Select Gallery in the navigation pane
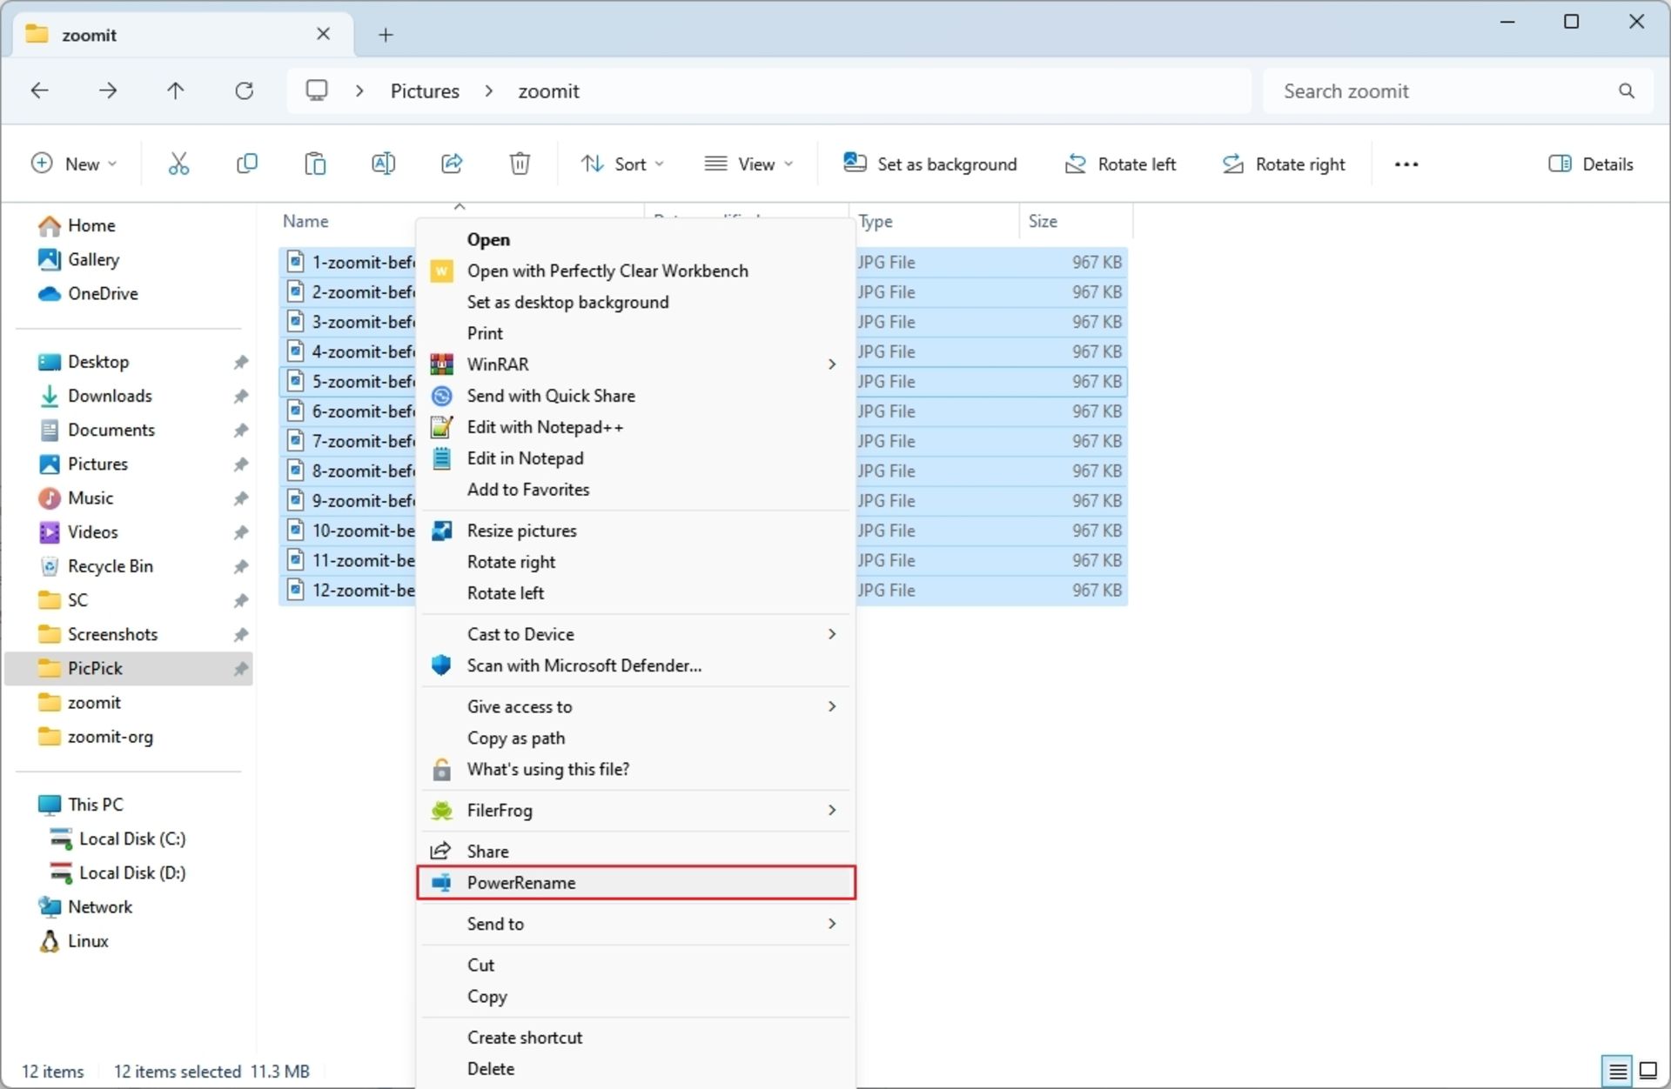Screen dimensions: 1671x1089 tap(93, 259)
